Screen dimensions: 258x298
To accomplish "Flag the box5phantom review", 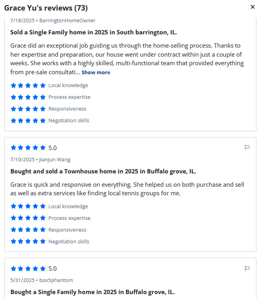I will pyautogui.click(x=247, y=268).
